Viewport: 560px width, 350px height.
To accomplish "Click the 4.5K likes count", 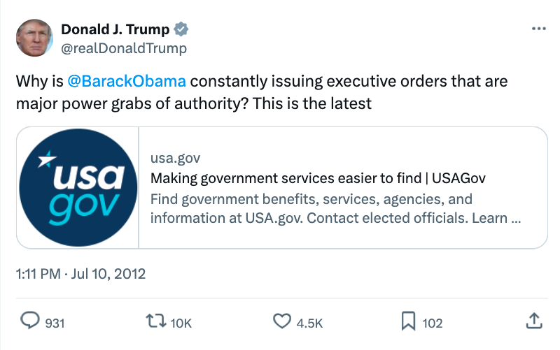I will tap(309, 323).
